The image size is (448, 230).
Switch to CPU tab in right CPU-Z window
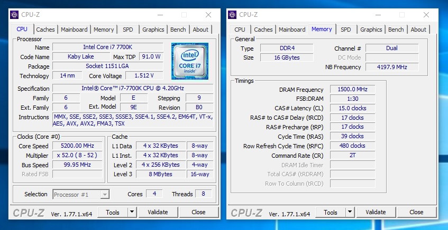point(240,30)
